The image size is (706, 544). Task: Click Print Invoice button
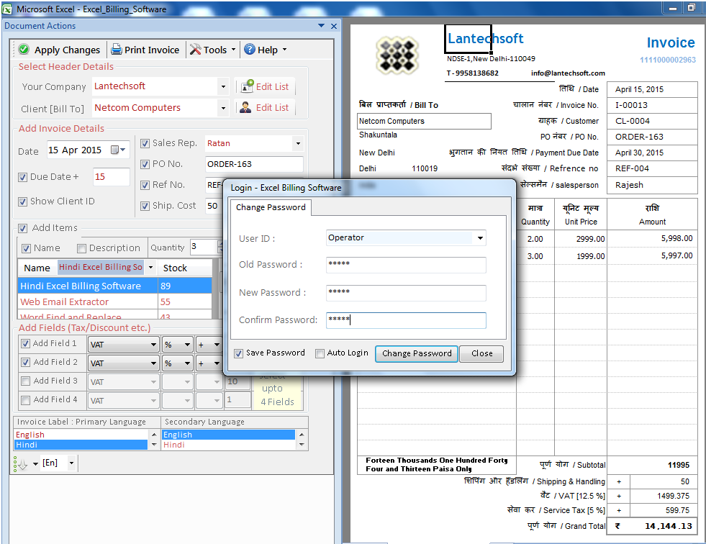(145, 50)
